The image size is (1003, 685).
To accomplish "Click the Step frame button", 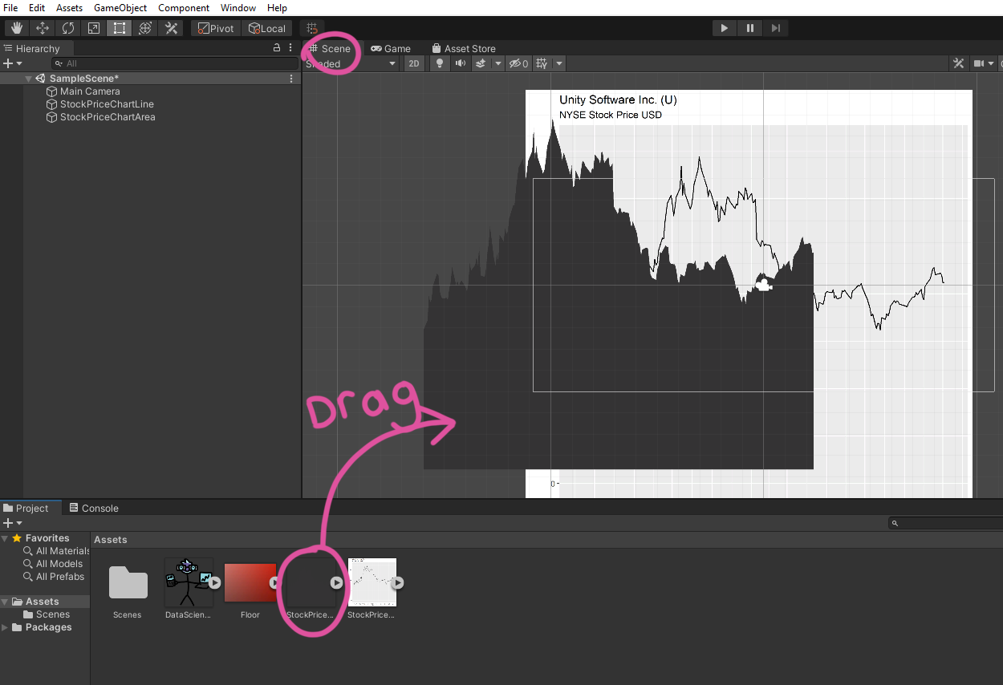I will (x=775, y=28).
